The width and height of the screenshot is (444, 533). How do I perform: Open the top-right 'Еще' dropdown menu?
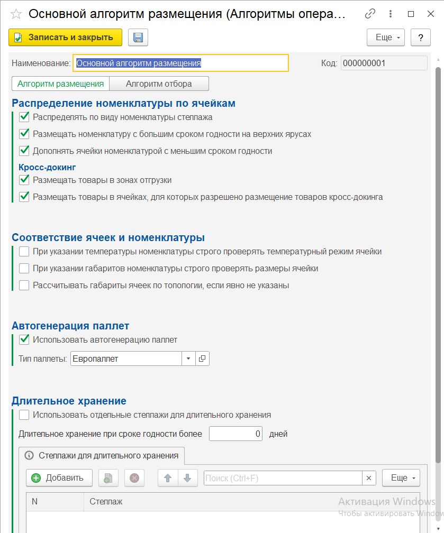[x=385, y=37]
